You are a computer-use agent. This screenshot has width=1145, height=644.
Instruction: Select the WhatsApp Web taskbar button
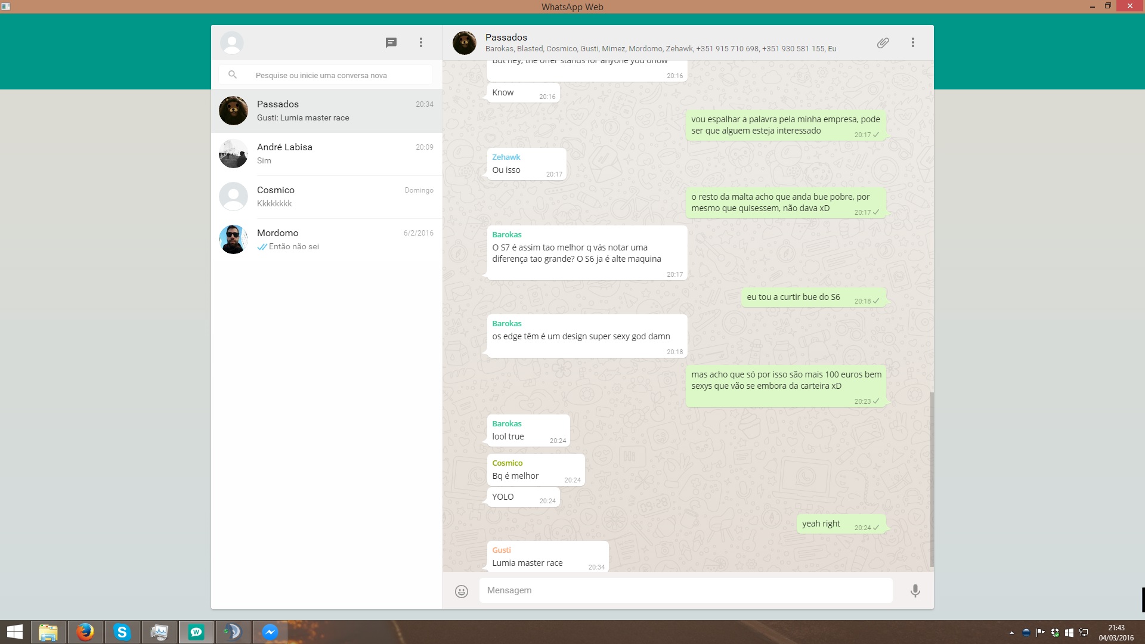[196, 632]
